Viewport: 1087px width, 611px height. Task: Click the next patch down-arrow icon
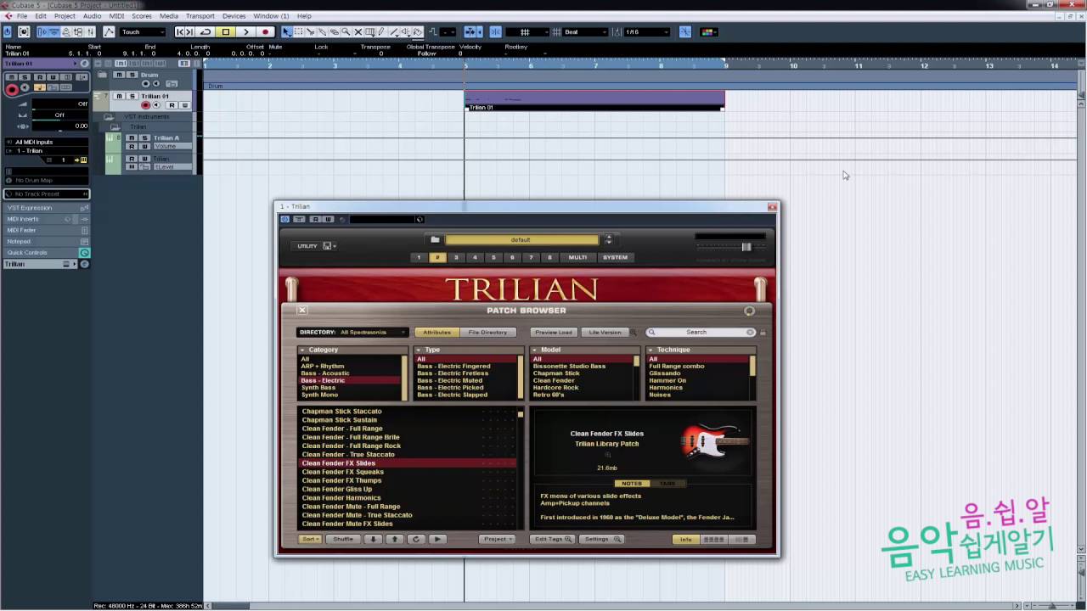pos(374,540)
